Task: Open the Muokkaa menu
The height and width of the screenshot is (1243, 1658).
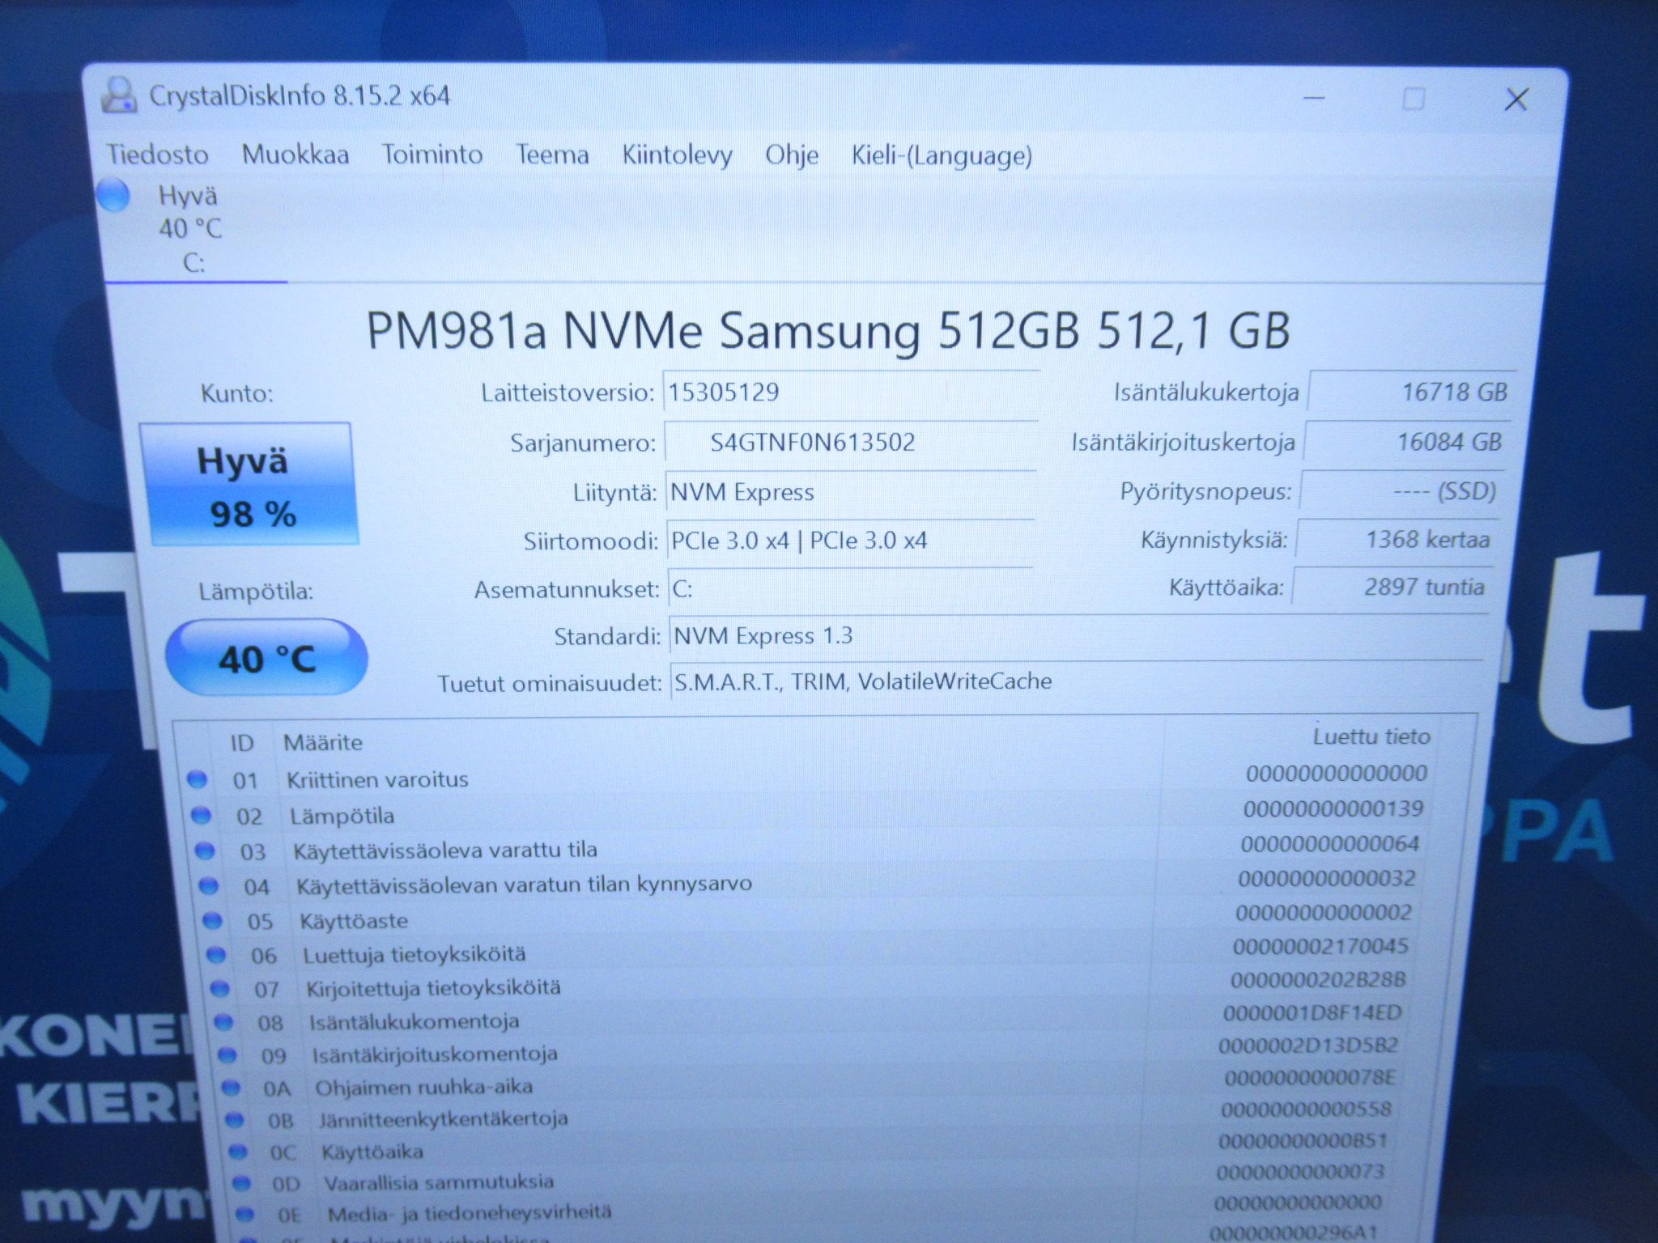Action: tap(295, 154)
